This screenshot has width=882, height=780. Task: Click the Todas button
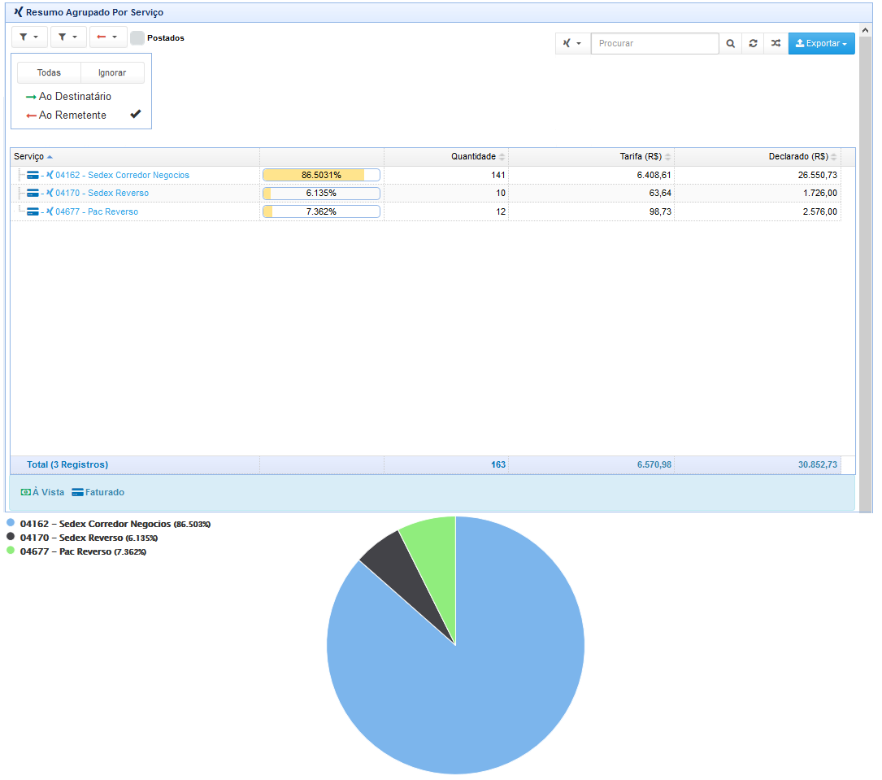pos(49,72)
